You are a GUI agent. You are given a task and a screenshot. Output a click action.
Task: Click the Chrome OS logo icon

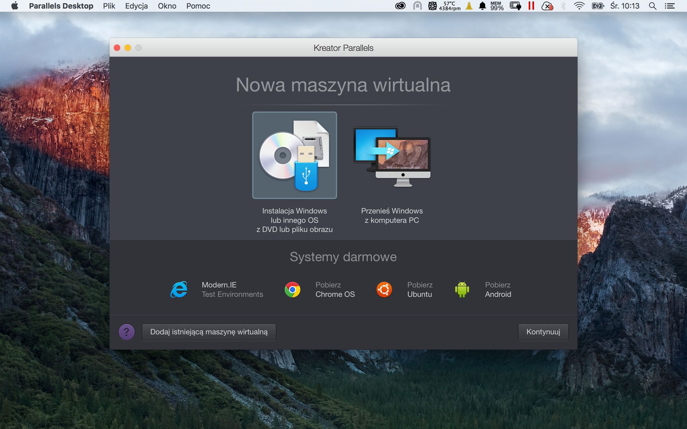[292, 290]
